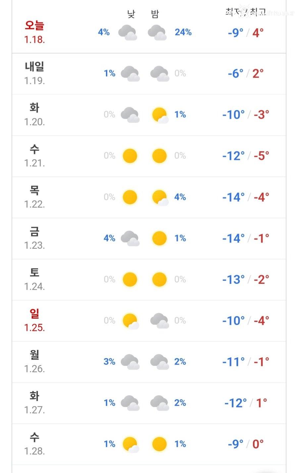Click Sunday 1.25 daytime partly cloudy icon

pos(130,321)
